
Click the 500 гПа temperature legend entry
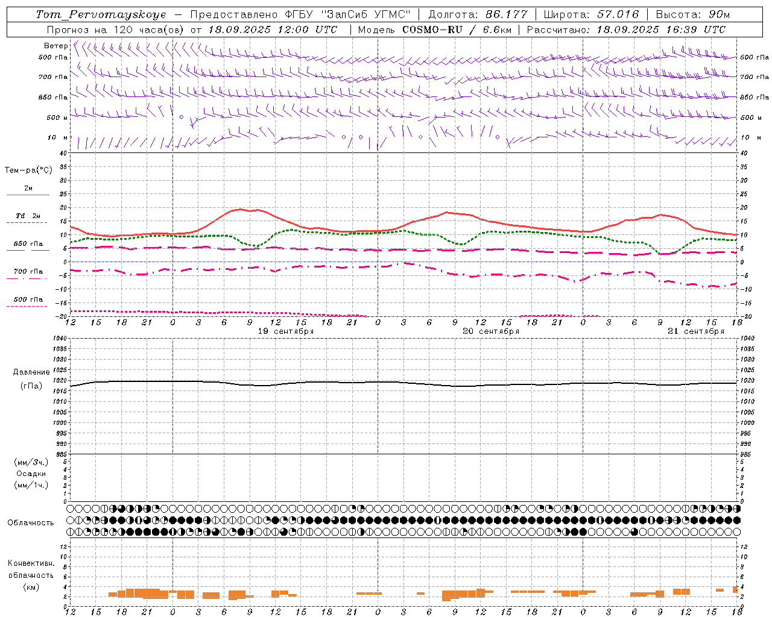pyautogui.click(x=28, y=299)
